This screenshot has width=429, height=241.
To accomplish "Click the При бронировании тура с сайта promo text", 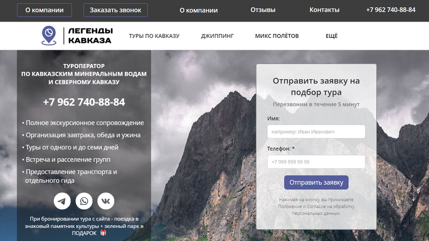I will tap(84, 226).
